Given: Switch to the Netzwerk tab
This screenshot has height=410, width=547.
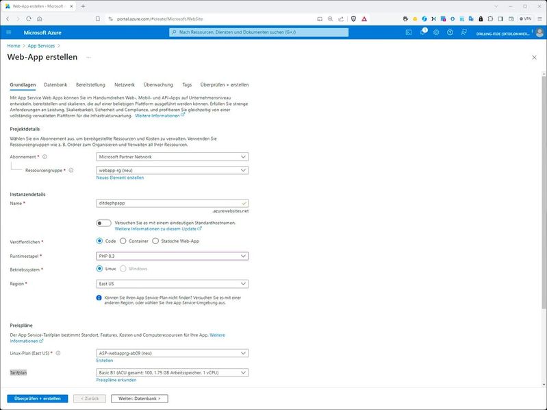Looking at the screenshot, I should point(125,85).
